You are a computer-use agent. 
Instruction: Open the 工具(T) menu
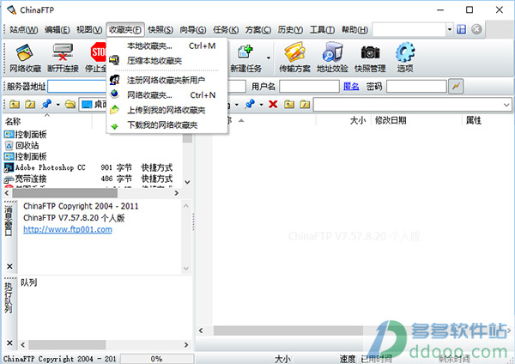(322, 30)
